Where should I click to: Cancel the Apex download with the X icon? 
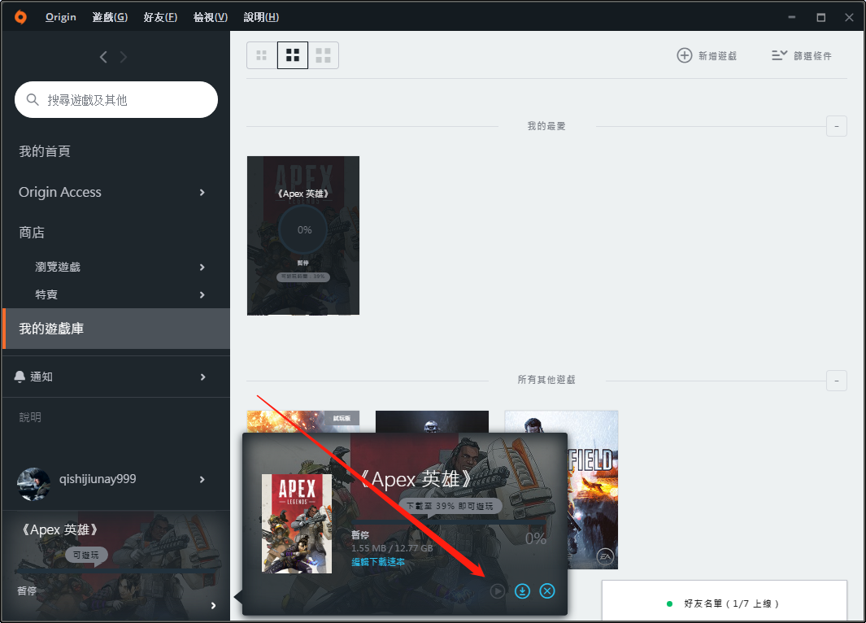point(547,591)
